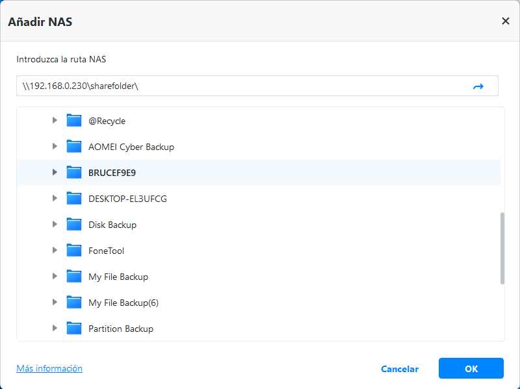Click the Disk Backup folder icon
This screenshot has width=520, height=389.
(x=73, y=225)
